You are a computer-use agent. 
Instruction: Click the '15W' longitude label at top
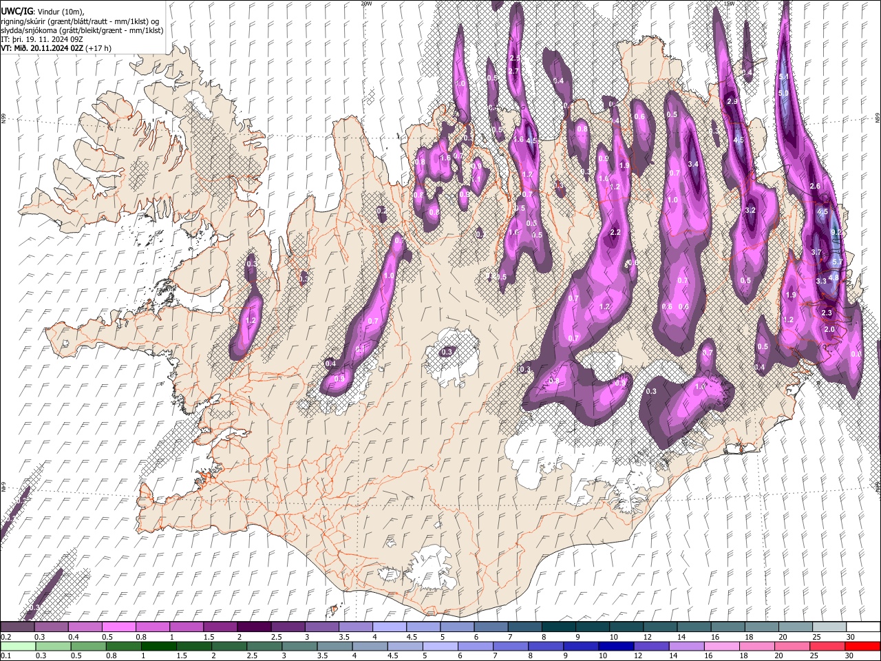(x=729, y=3)
